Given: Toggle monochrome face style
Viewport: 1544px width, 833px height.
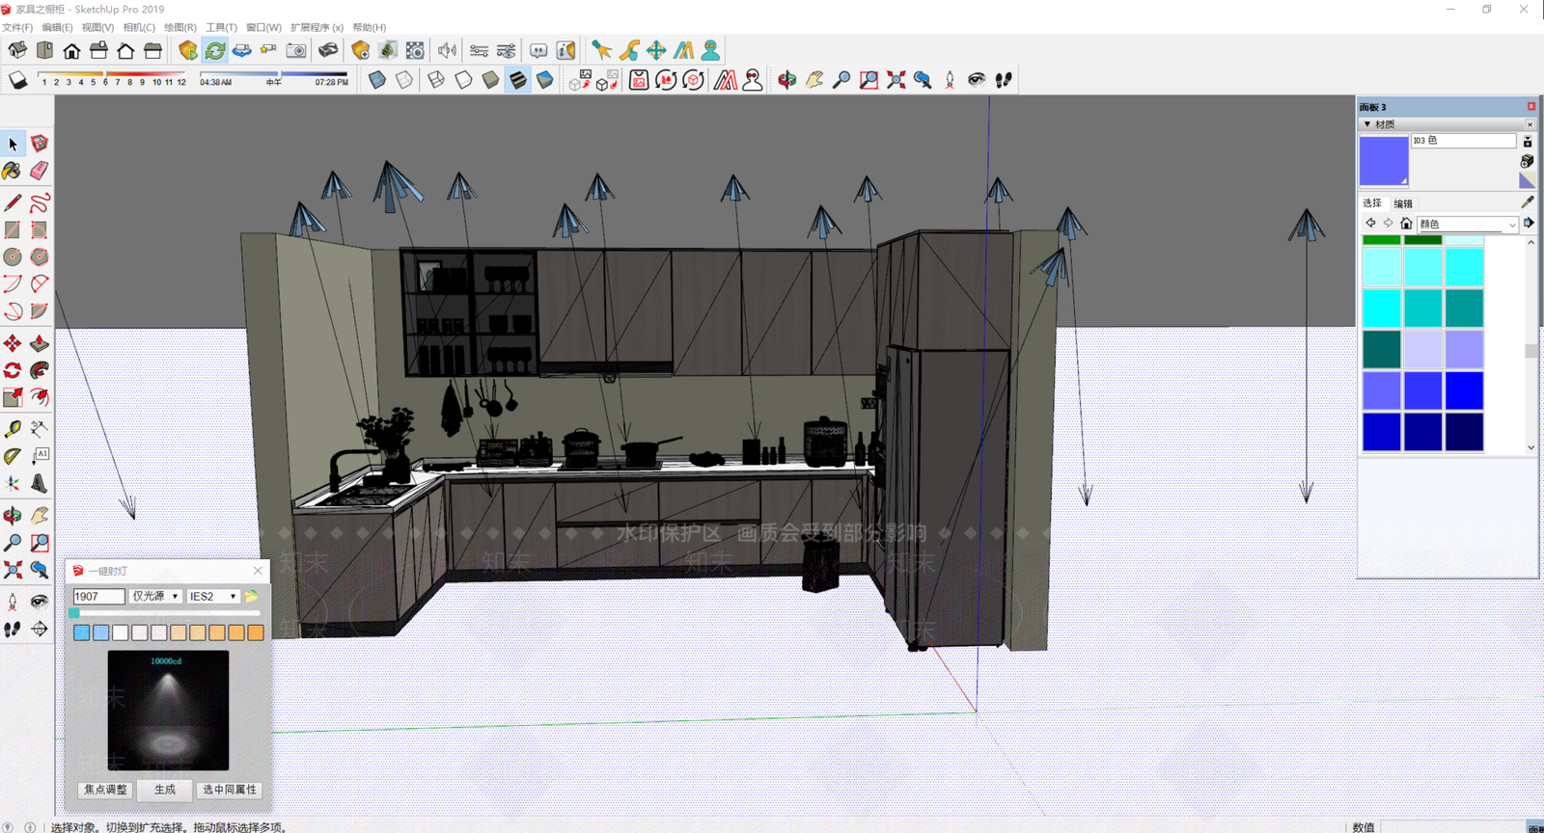Looking at the screenshot, I should tap(545, 80).
